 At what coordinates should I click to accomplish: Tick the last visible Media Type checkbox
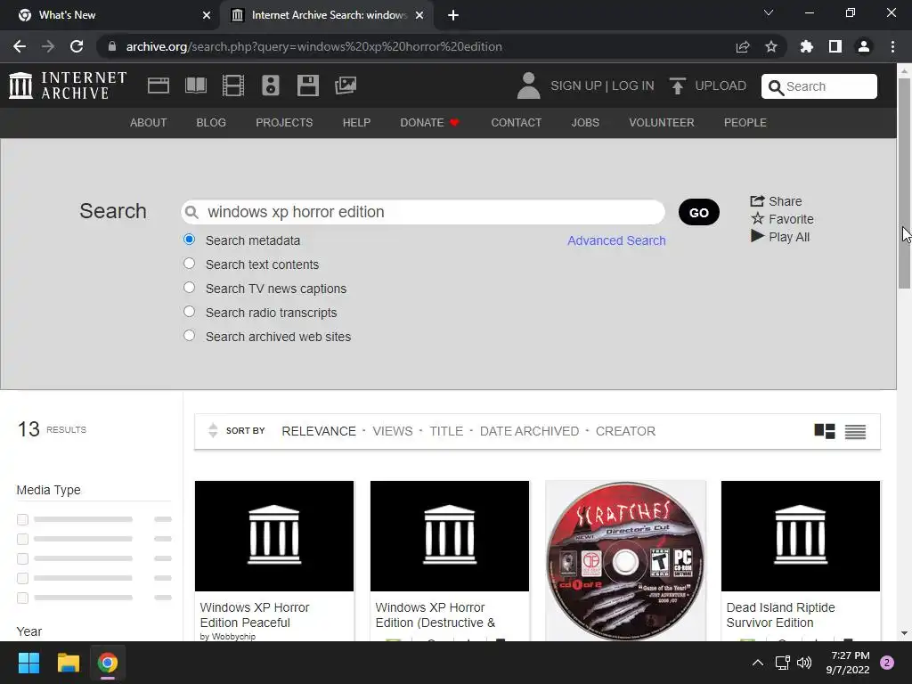(22, 598)
